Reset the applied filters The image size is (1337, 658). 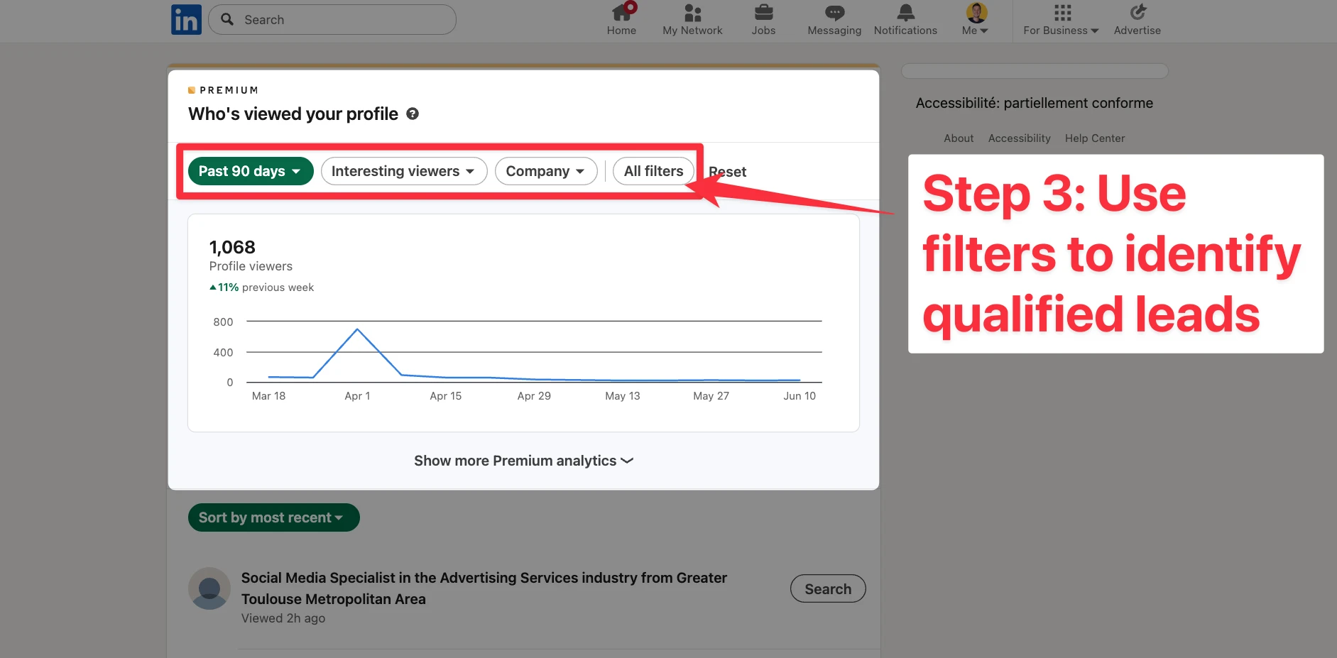(728, 172)
